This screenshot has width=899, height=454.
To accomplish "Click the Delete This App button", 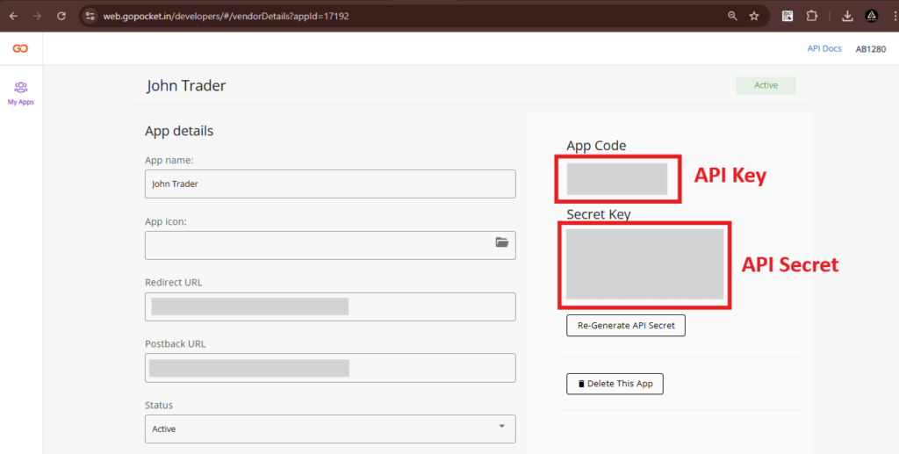I will (x=615, y=384).
